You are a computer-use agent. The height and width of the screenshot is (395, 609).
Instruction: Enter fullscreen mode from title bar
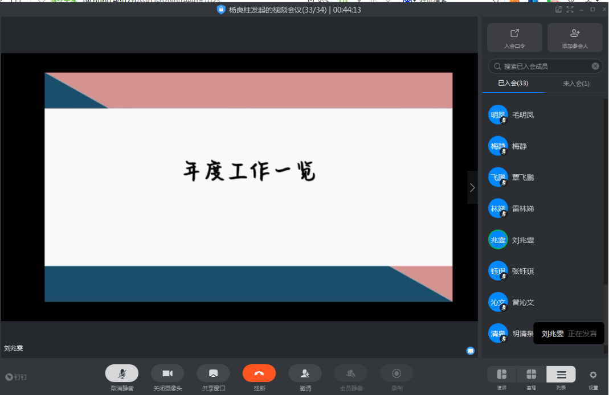pos(570,10)
